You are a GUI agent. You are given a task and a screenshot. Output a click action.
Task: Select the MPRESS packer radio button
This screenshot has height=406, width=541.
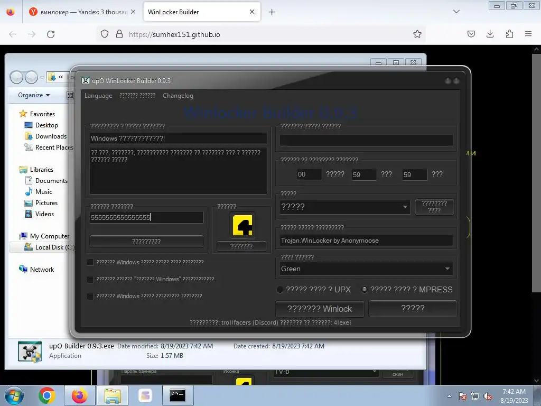[365, 290]
